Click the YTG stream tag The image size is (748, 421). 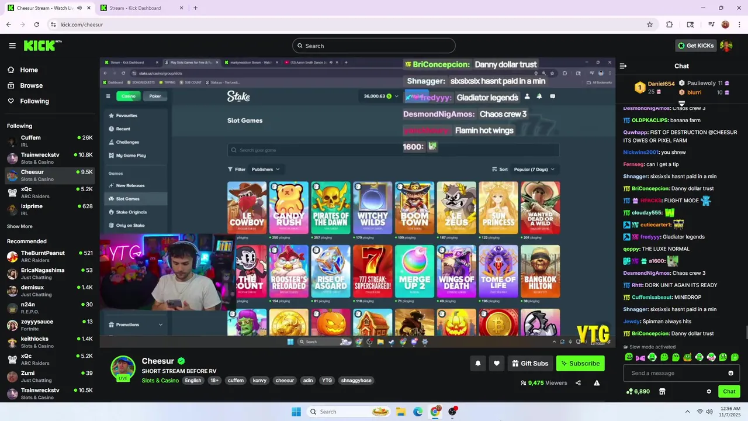(327, 381)
